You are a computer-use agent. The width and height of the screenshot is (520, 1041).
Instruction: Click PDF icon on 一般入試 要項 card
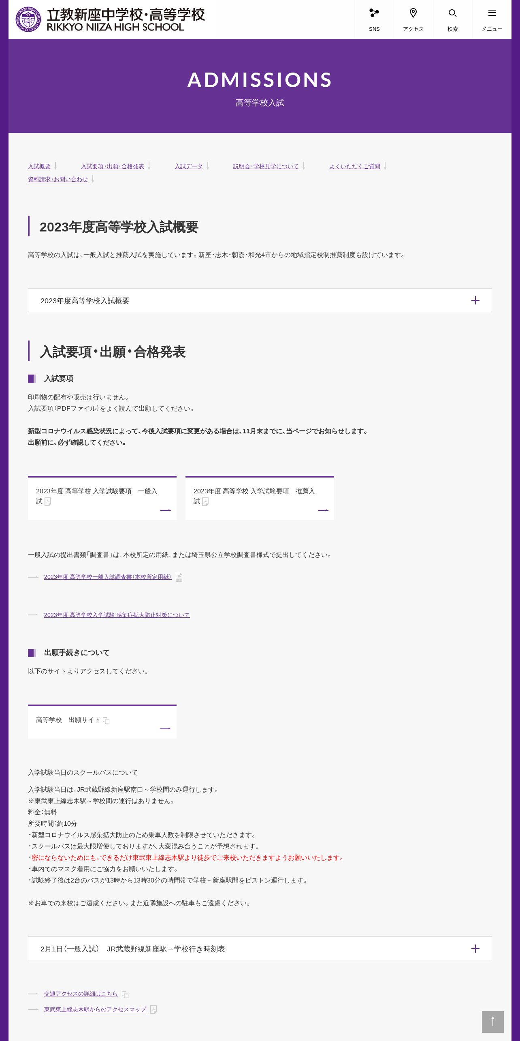coord(48,502)
